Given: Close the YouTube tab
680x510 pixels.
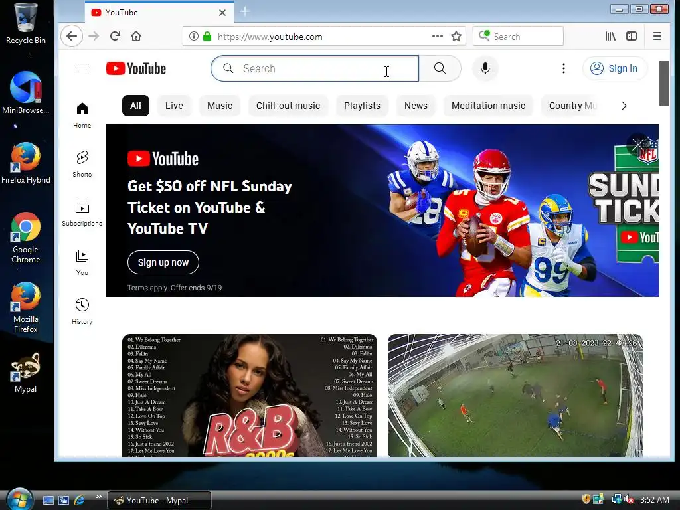Looking at the screenshot, I should [x=222, y=13].
